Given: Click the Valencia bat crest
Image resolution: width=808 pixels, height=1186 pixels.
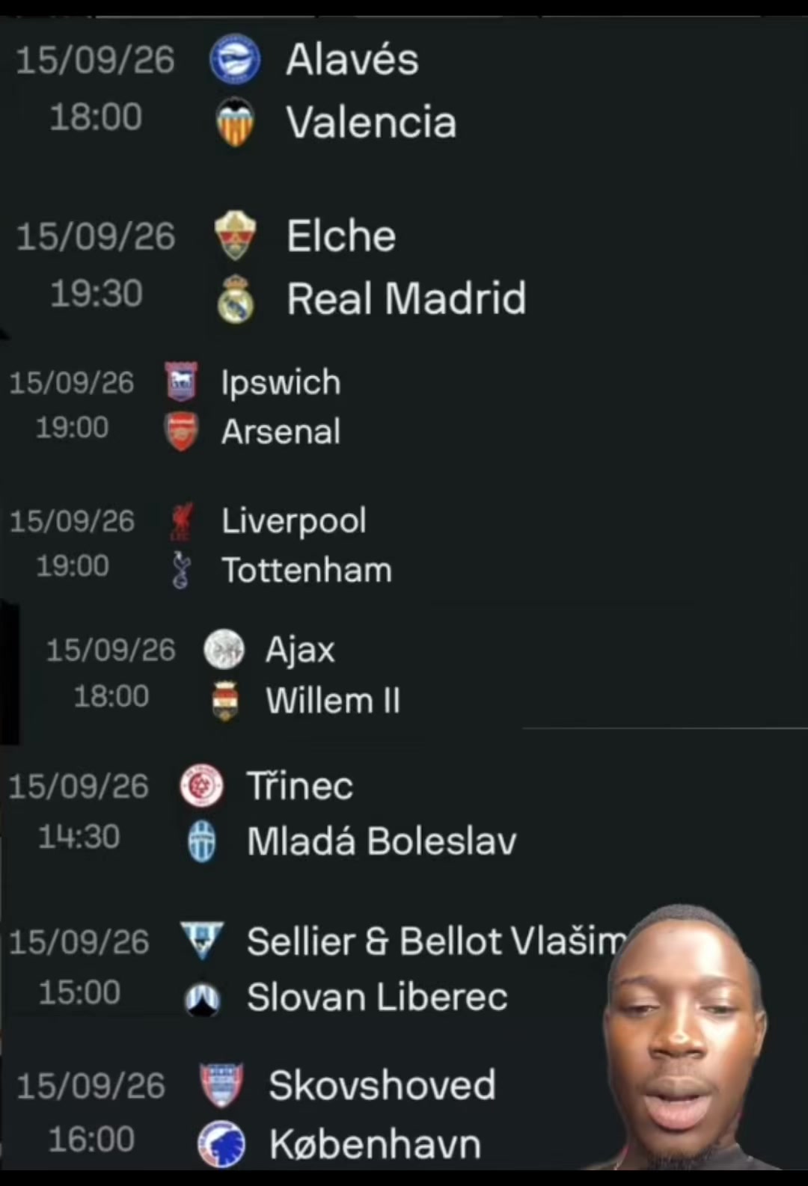Looking at the screenshot, I should point(235,123).
